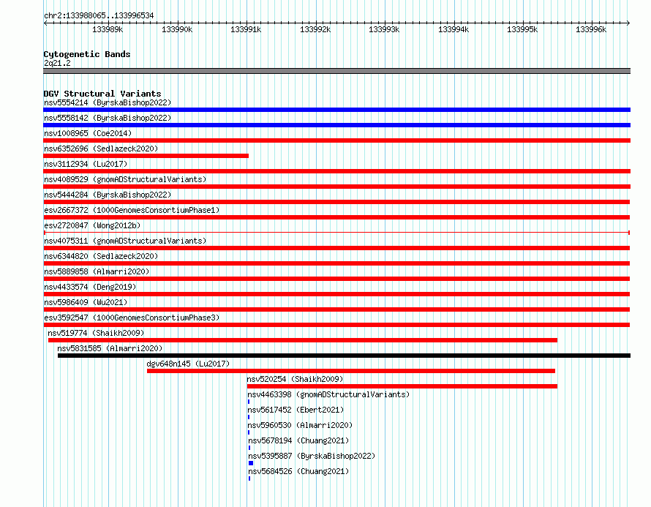Image resolution: width=651 pixels, height=507 pixels.
Task: Open variant nsv6352696 (Sedlazeck2020) label
Action: (x=101, y=149)
